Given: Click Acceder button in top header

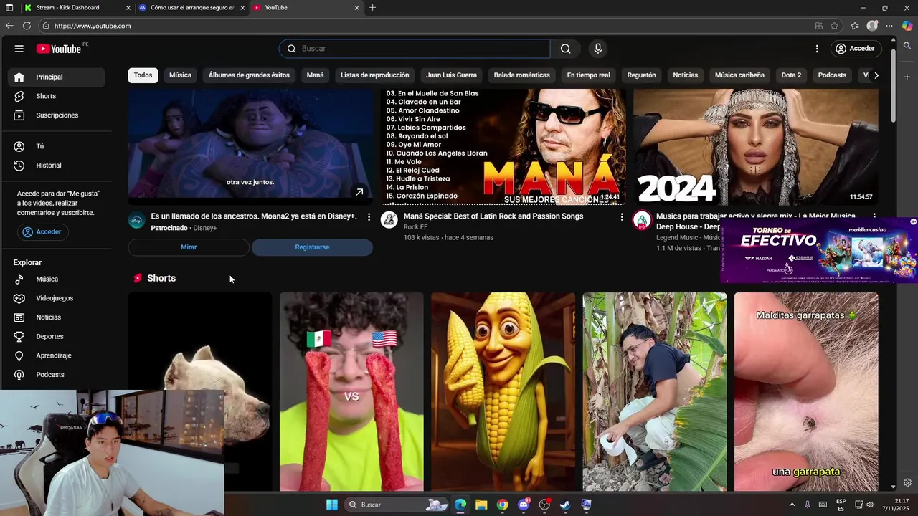Looking at the screenshot, I should point(855,49).
